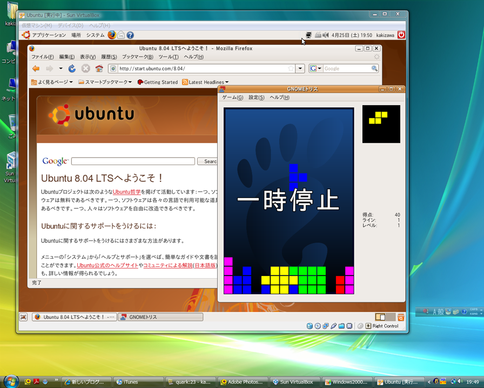This screenshot has height=388, width=484.
Task: Click the Google Search button on the Ubuntu start page
Action: [207, 161]
